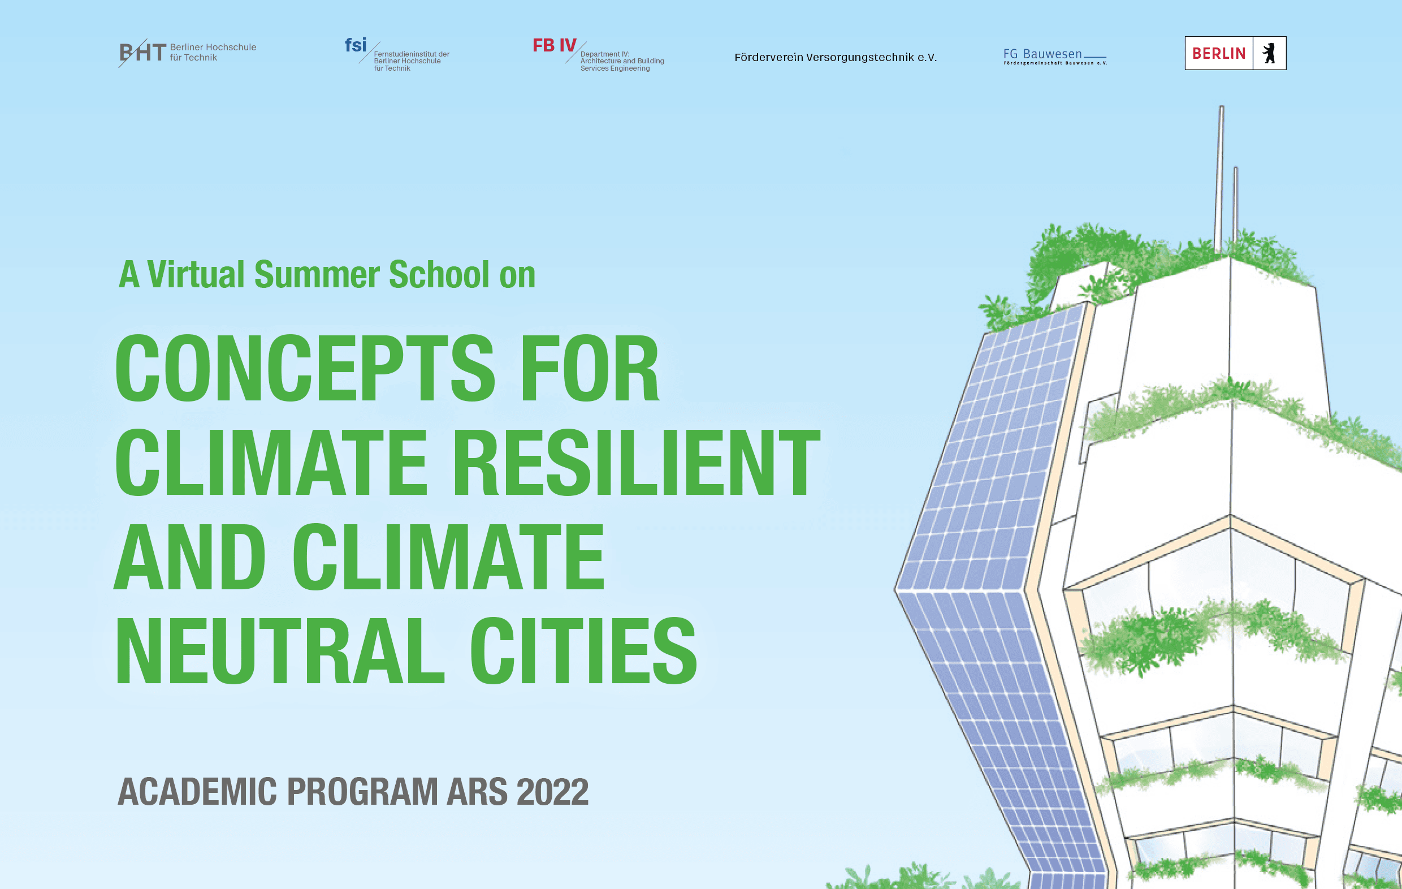The width and height of the screenshot is (1402, 889).
Task: Click the BHT Berliner Hochschule logo
Action: click(142, 53)
